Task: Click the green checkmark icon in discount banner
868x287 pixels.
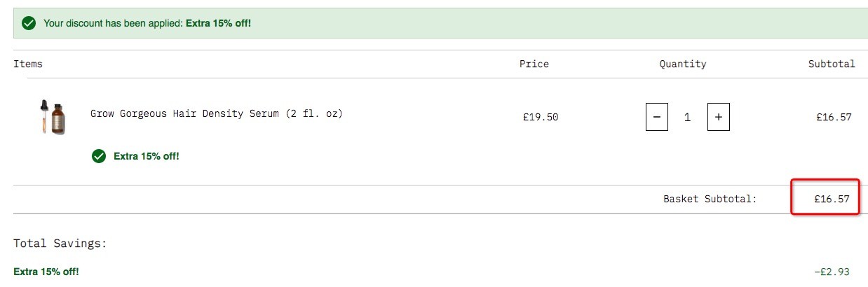Action: pos(29,23)
